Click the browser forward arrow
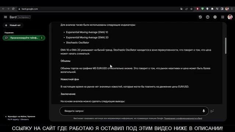Screen dimensions: 235x132 (x=8, y=9)
